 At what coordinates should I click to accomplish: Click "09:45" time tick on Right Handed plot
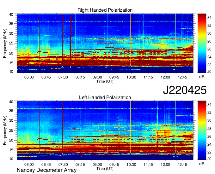click(114, 77)
